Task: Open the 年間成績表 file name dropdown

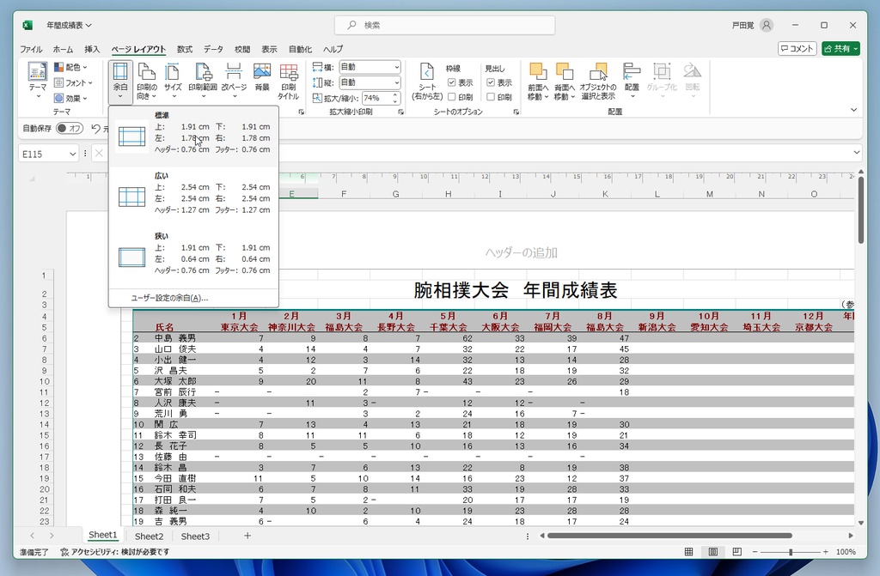Action: (x=69, y=25)
